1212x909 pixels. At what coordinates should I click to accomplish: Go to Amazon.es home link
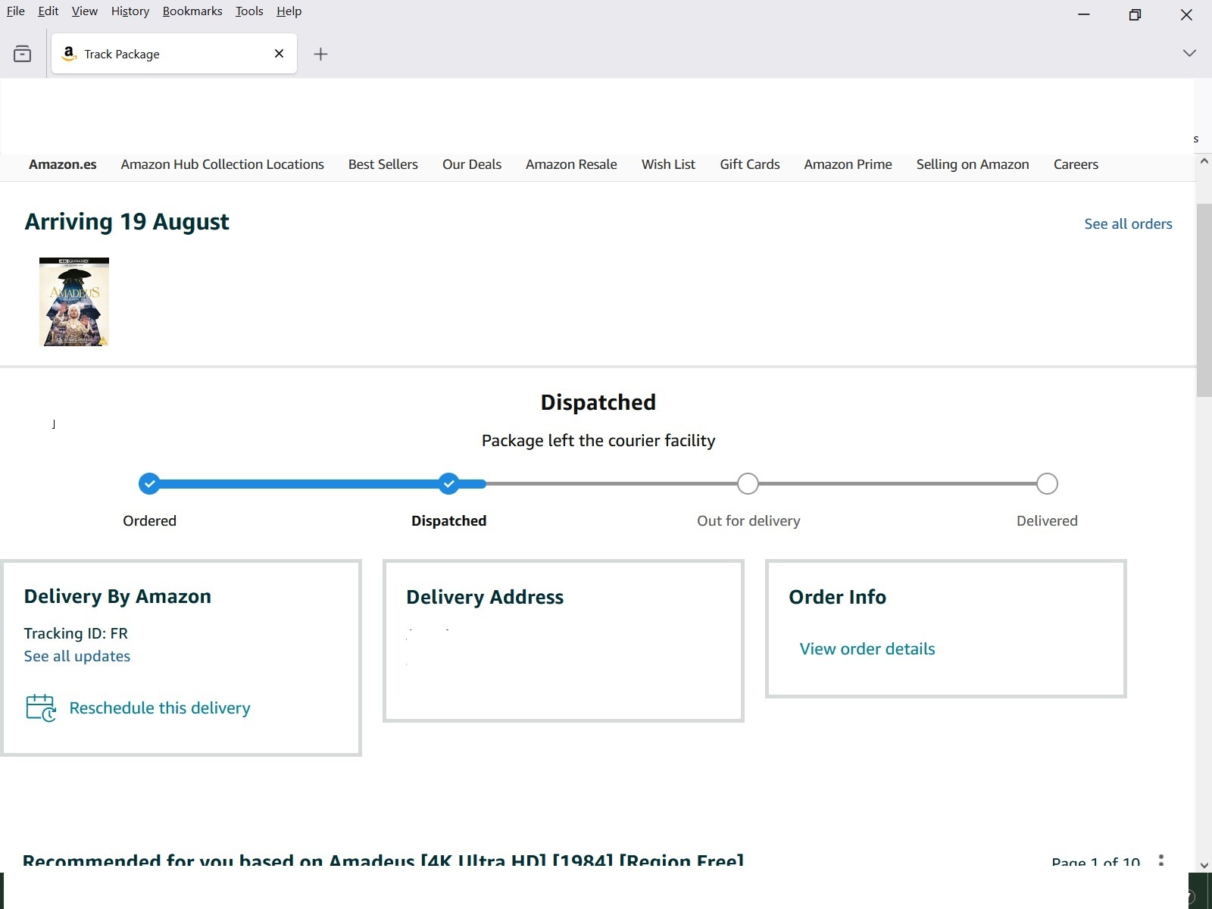point(63,164)
